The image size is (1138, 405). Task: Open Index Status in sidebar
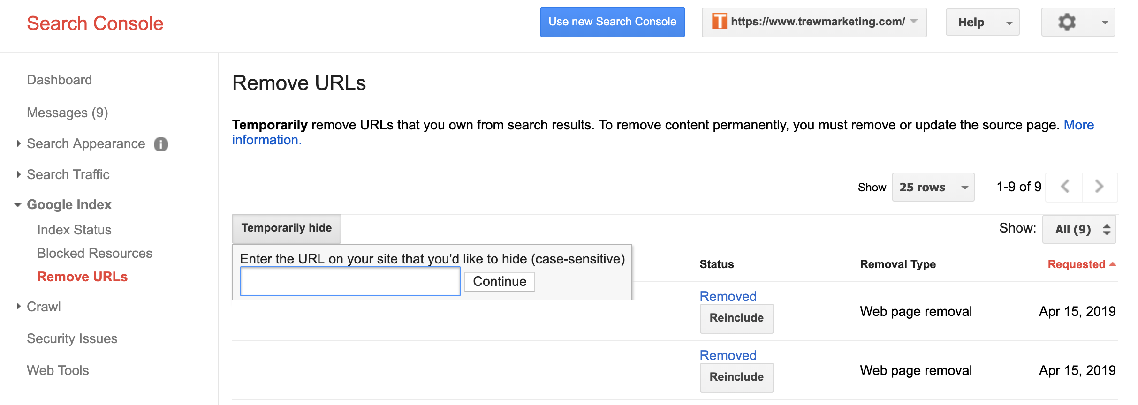(x=74, y=230)
